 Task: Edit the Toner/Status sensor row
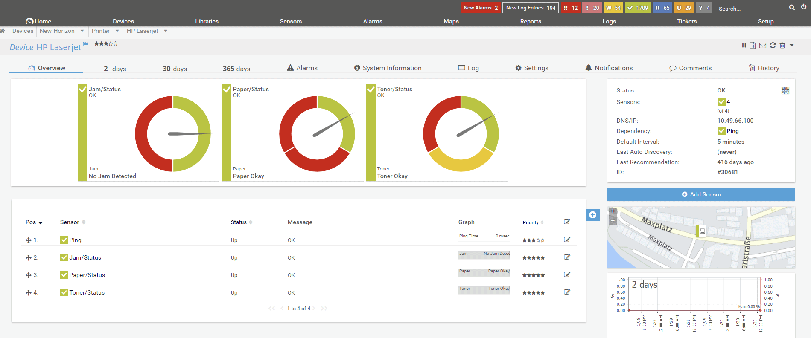click(x=567, y=292)
